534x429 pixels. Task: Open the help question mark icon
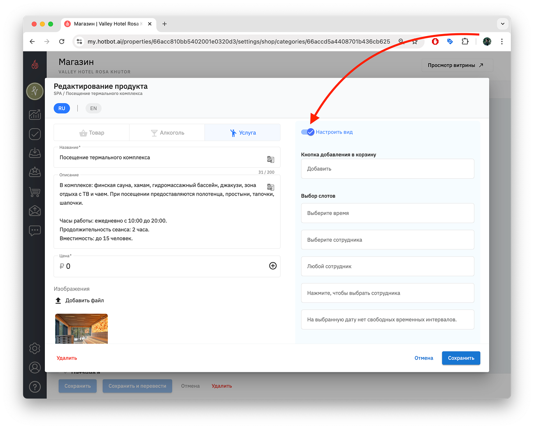(x=35, y=387)
